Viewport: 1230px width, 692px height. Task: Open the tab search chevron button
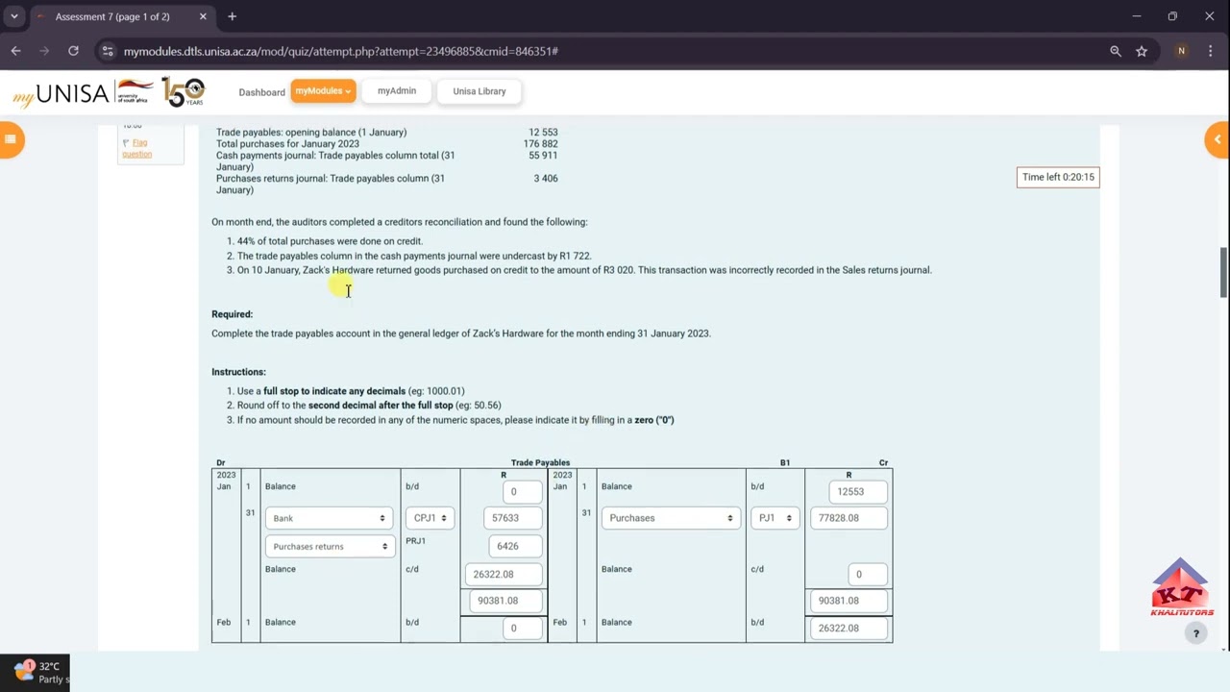pos(14,16)
